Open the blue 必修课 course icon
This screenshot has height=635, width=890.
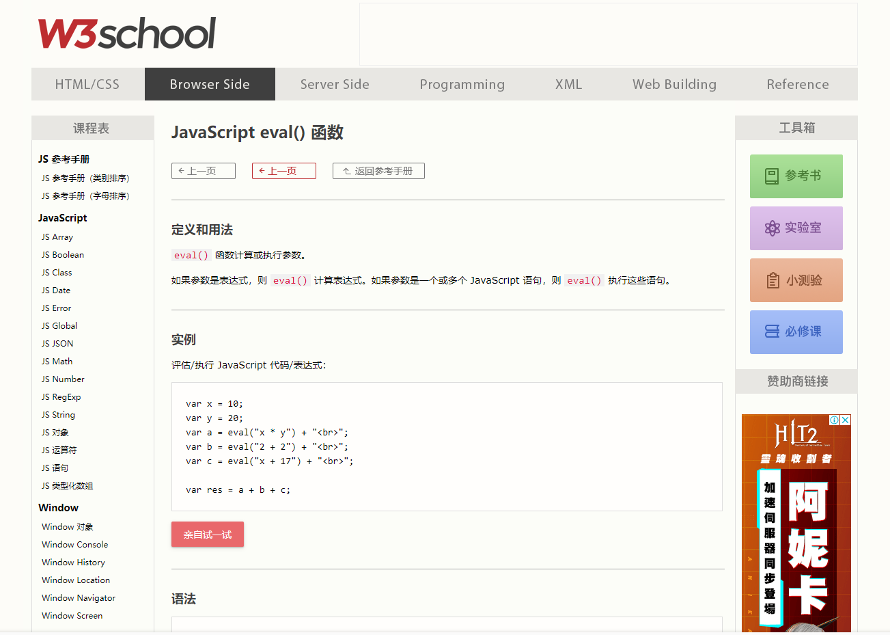coord(796,332)
